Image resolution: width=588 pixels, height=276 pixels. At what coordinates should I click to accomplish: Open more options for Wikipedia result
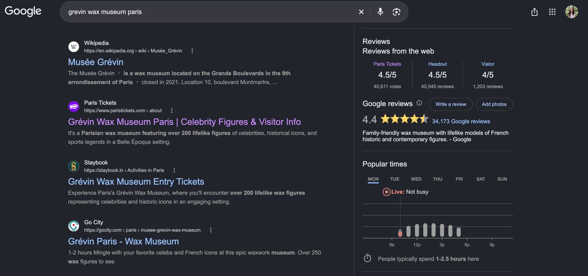pos(192,51)
